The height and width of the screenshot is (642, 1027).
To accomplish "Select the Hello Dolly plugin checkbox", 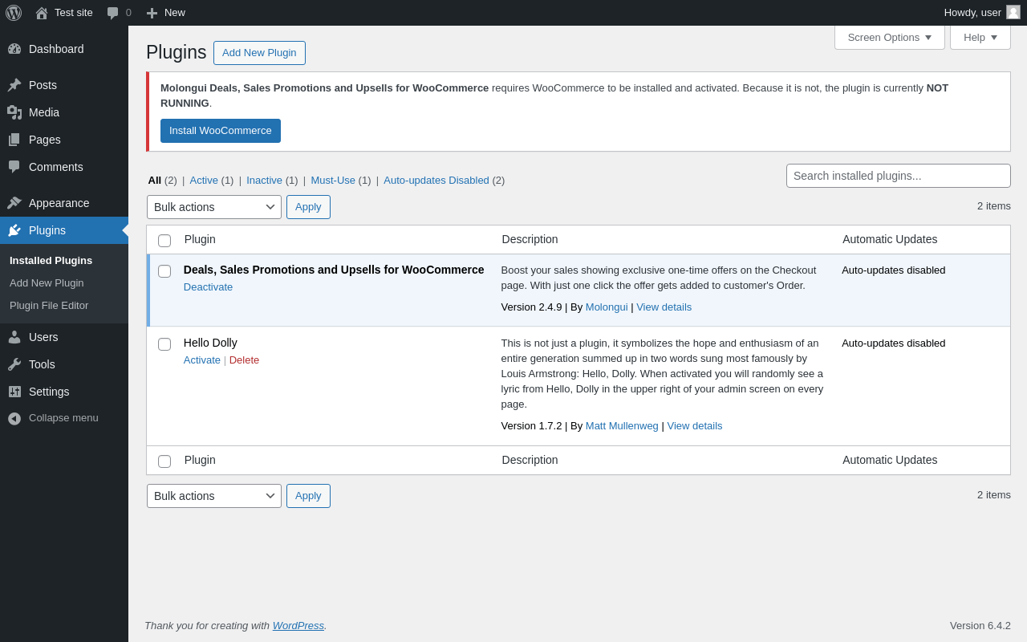I will [x=164, y=344].
